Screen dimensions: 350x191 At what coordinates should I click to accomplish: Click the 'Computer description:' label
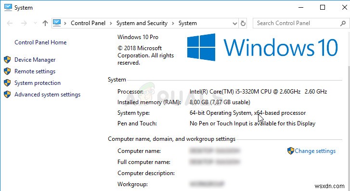click(146, 173)
